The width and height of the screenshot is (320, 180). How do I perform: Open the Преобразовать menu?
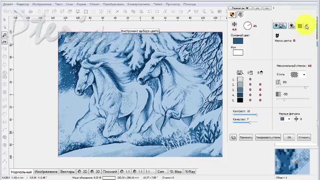pos(113,4)
